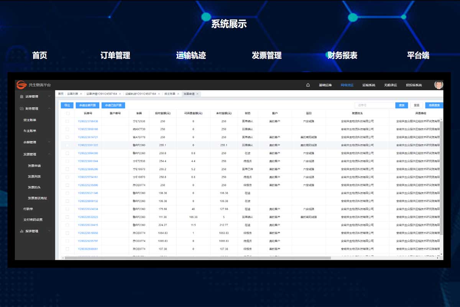Click the 财务管理 sidebar icon
Viewport: 460px width, 307px height.
21,109
